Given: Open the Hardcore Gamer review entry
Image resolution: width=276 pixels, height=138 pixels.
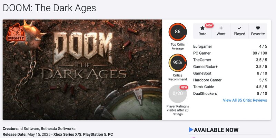Looking at the screenshot, I should pos(230,80).
